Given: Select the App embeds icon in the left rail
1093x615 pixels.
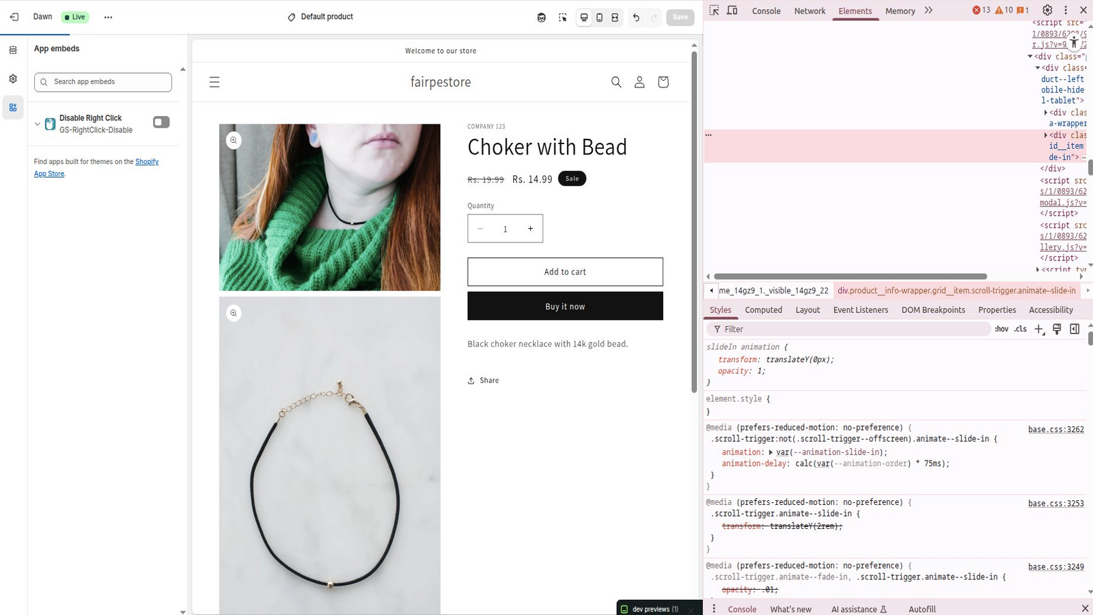Looking at the screenshot, I should click(13, 107).
